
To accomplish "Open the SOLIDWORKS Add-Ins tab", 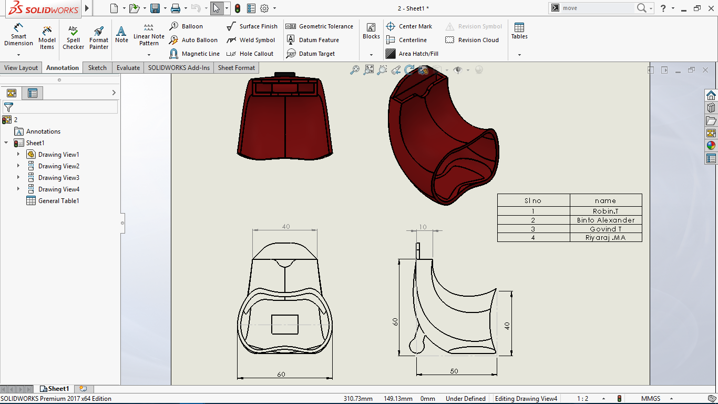I will 179,68.
